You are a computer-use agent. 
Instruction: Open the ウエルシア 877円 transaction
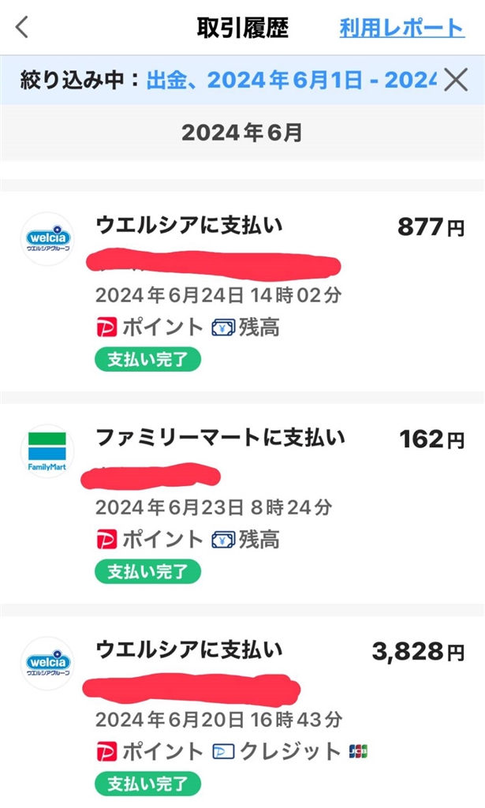point(188,226)
